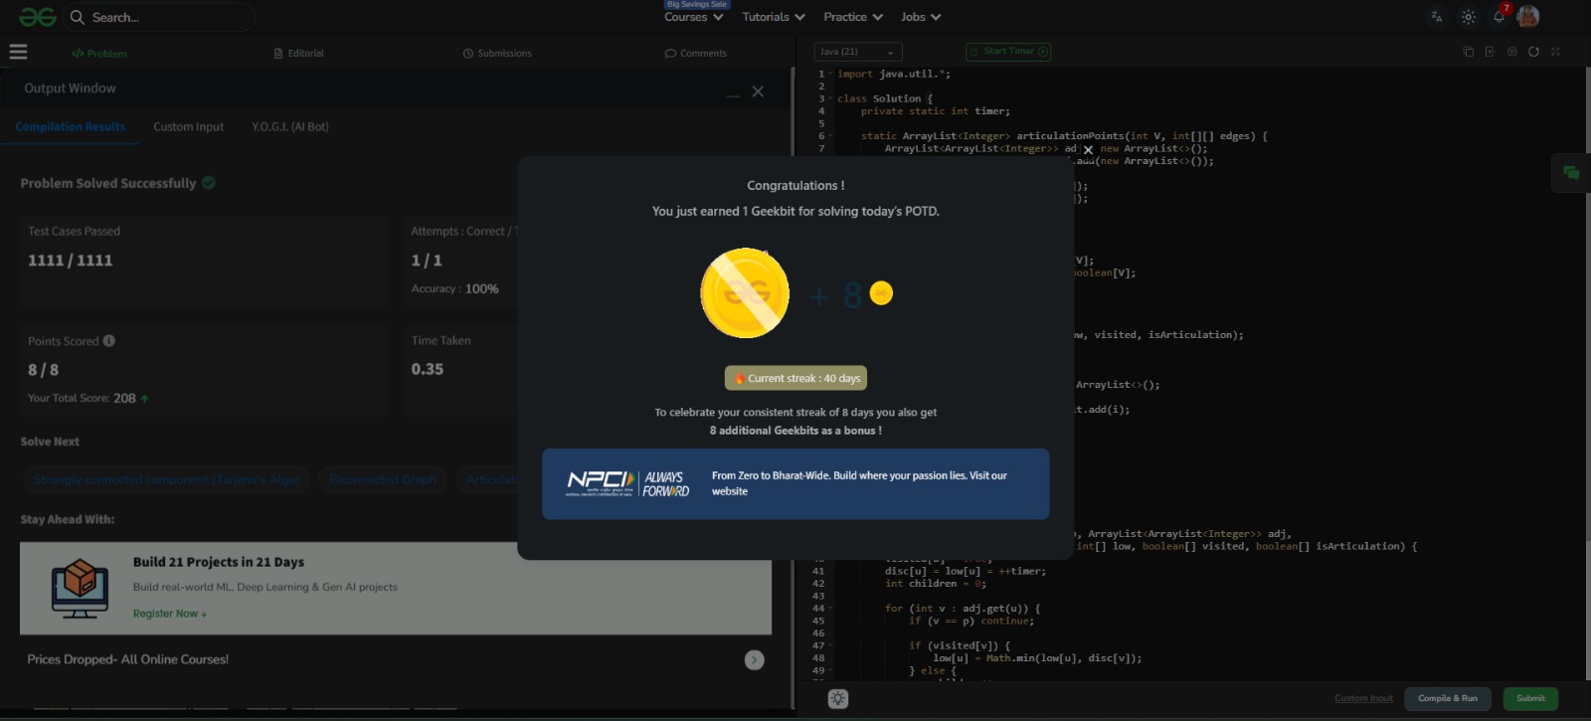
Task: Open the hamburger sidebar menu
Action: 18,52
